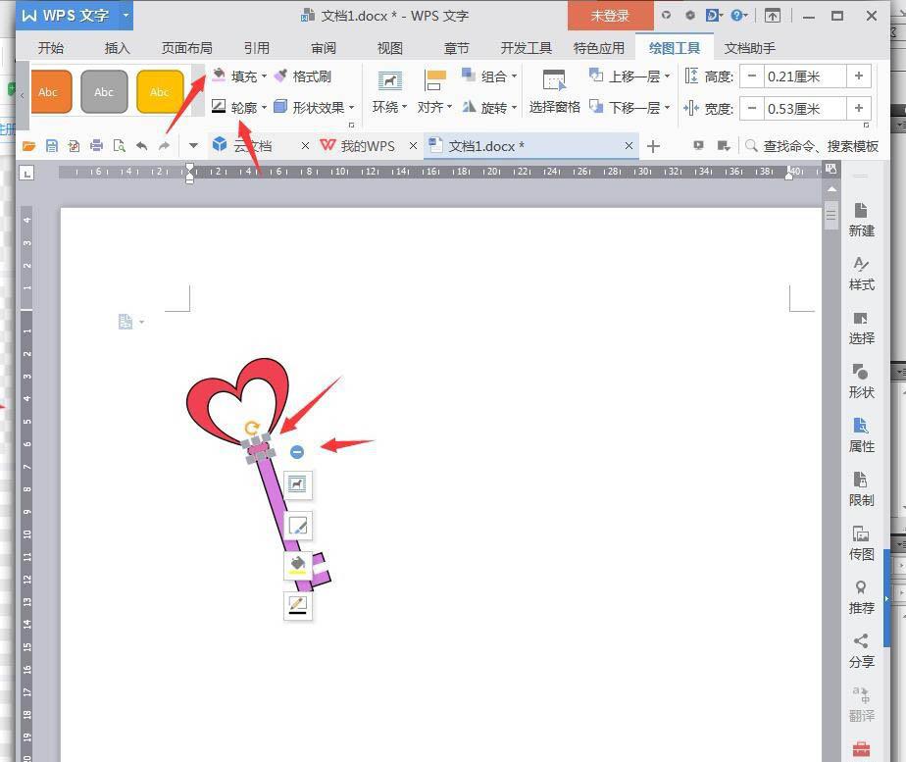Image resolution: width=906 pixels, height=762 pixels.
Task: Click the print icon in quick toolbar
Action: point(96,146)
